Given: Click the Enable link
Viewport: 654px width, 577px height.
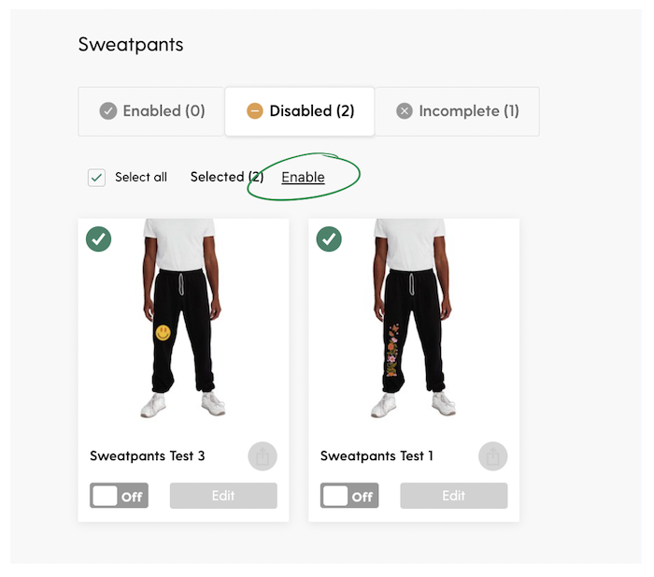Looking at the screenshot, I should (303, 177).
